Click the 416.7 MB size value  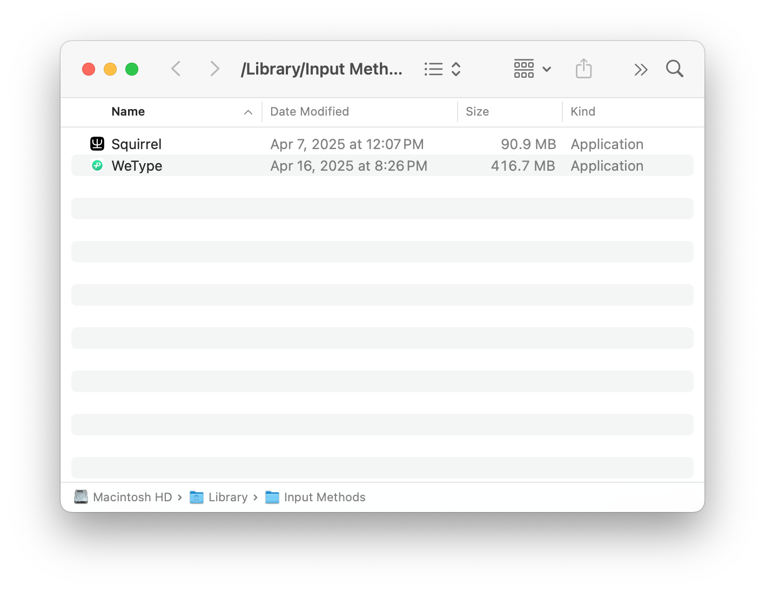[x=523, y=166]
